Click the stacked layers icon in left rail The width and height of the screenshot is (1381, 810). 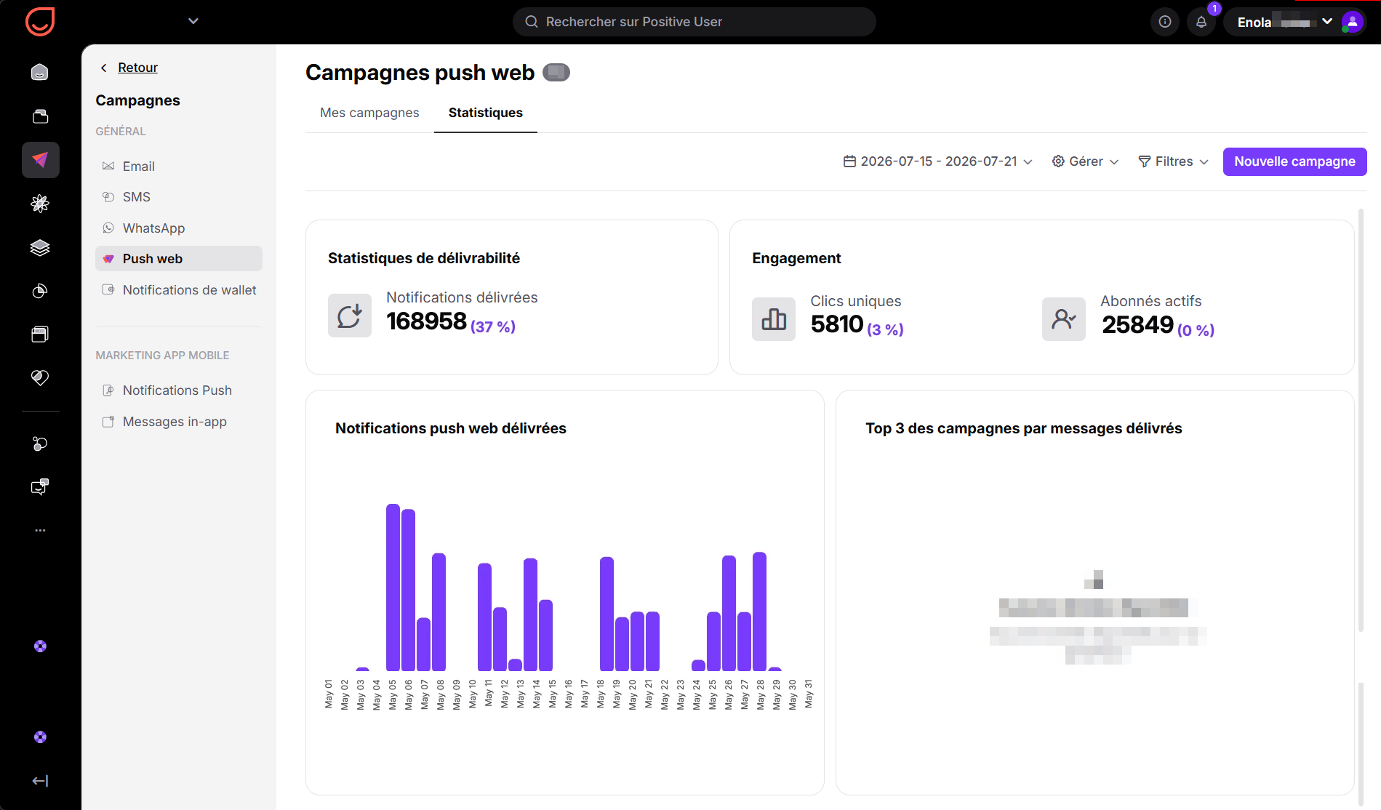(x=40, y=247)
